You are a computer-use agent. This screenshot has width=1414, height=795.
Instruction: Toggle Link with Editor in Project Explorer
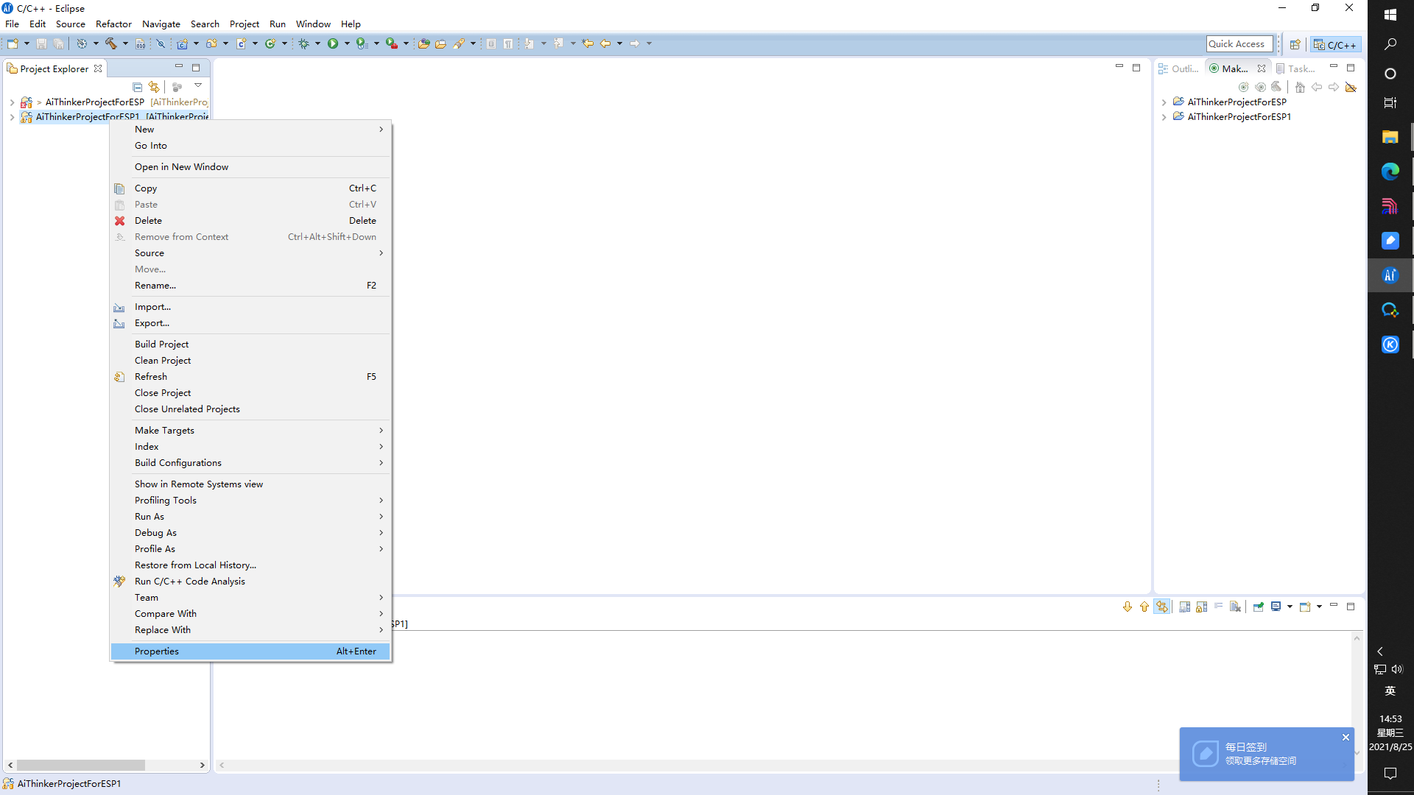(154, 87)
